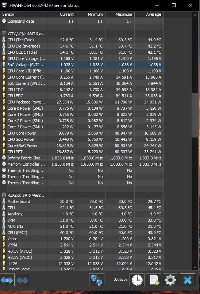The width and height of the screenshot is (200, 294).
Task: Click the Minimum column header
Action: 91,14
